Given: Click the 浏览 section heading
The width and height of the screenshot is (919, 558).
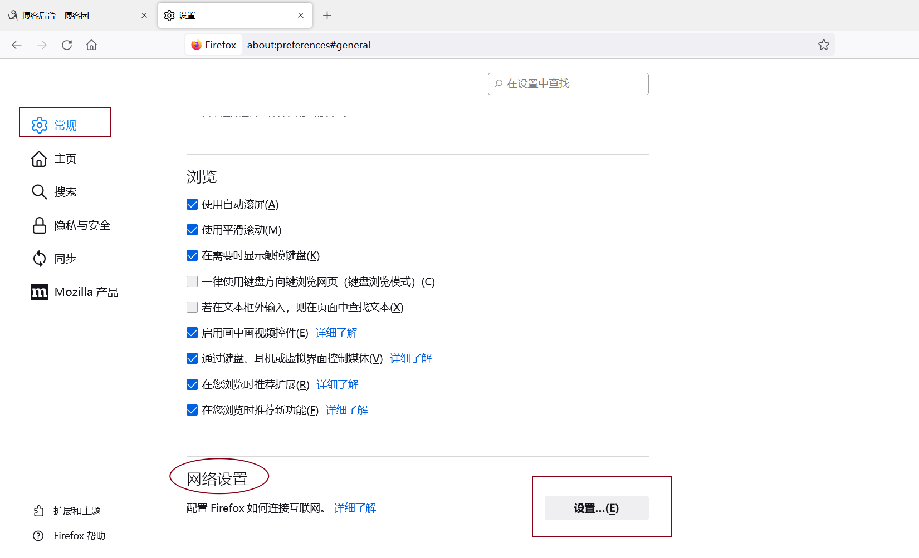Looking at the screenshot, I should coord(202,177).
